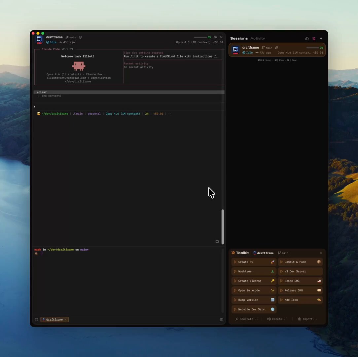This screenshot has width=358, height=357.
Task: Toggle the eye icon in session header
Action: tap(215, 37)
